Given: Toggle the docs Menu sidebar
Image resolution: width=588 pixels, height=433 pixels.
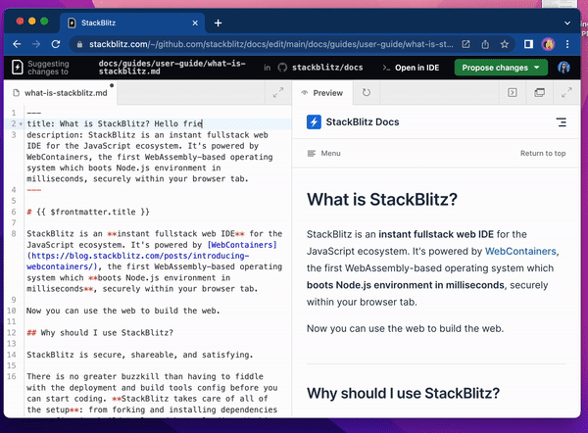Looking at the screenshot, I should click(323, 154).
